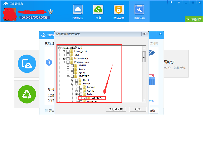This screenshot has width=203, height=146.
Task: Click tree scrollbar down arrow
Action: [144, 100]
